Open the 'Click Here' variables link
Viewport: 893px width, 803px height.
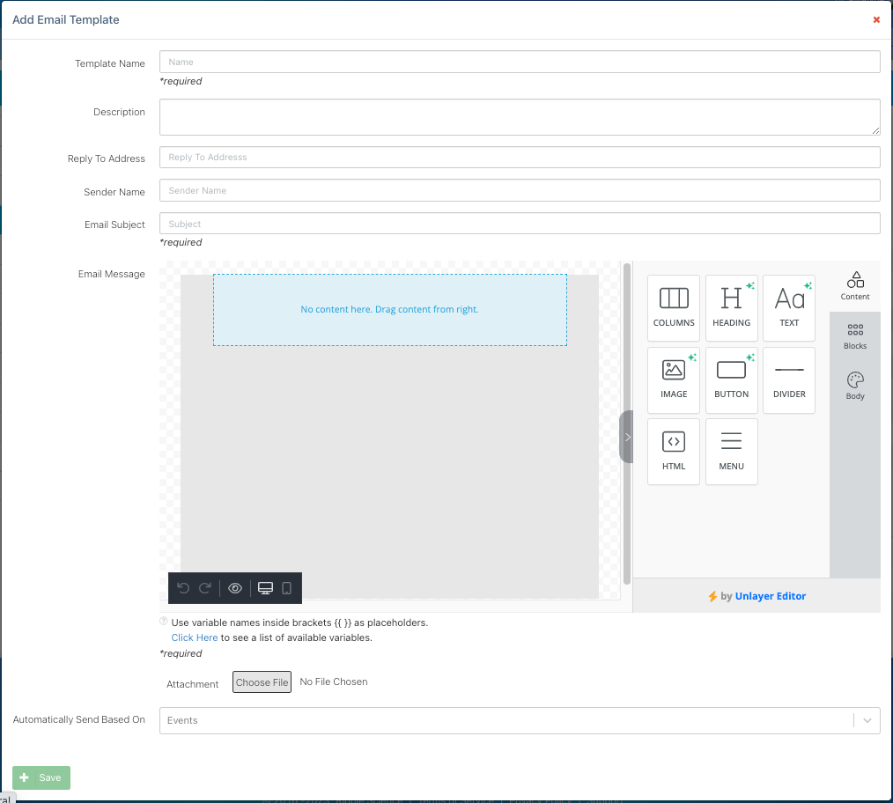click(x=195, y=637)
